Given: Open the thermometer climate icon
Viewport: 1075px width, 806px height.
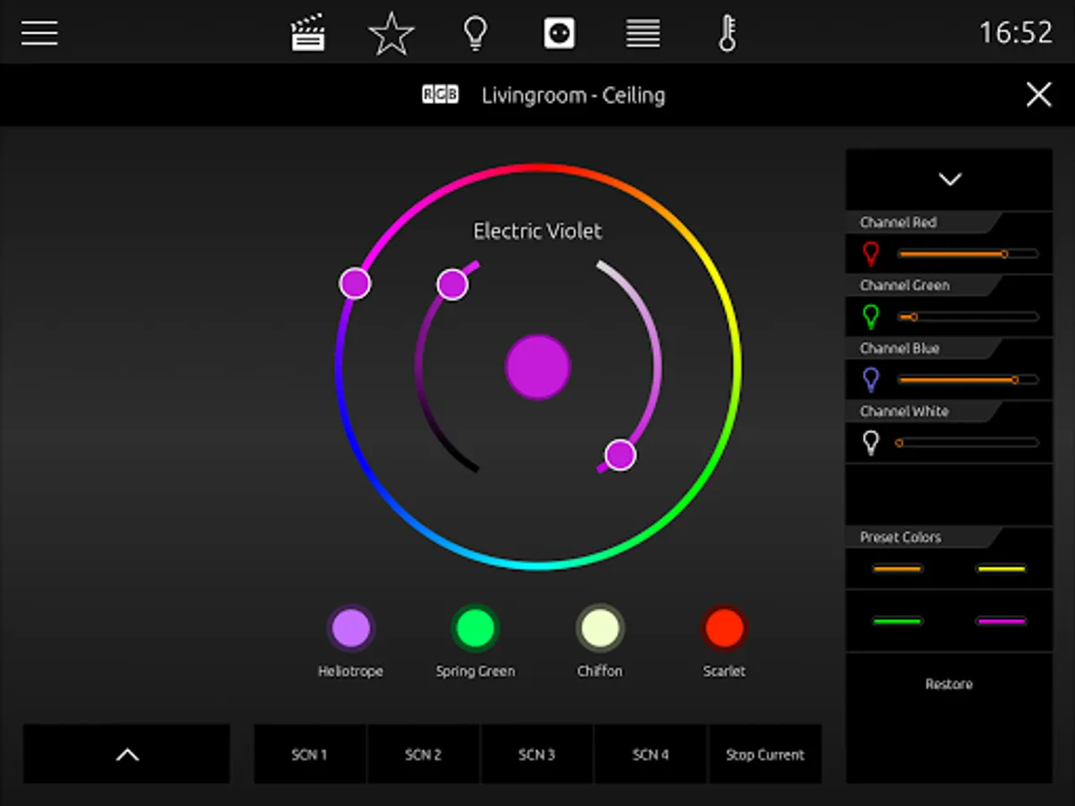Looking at the screenshot, I should pyautogui.click(x=727, y=34).
